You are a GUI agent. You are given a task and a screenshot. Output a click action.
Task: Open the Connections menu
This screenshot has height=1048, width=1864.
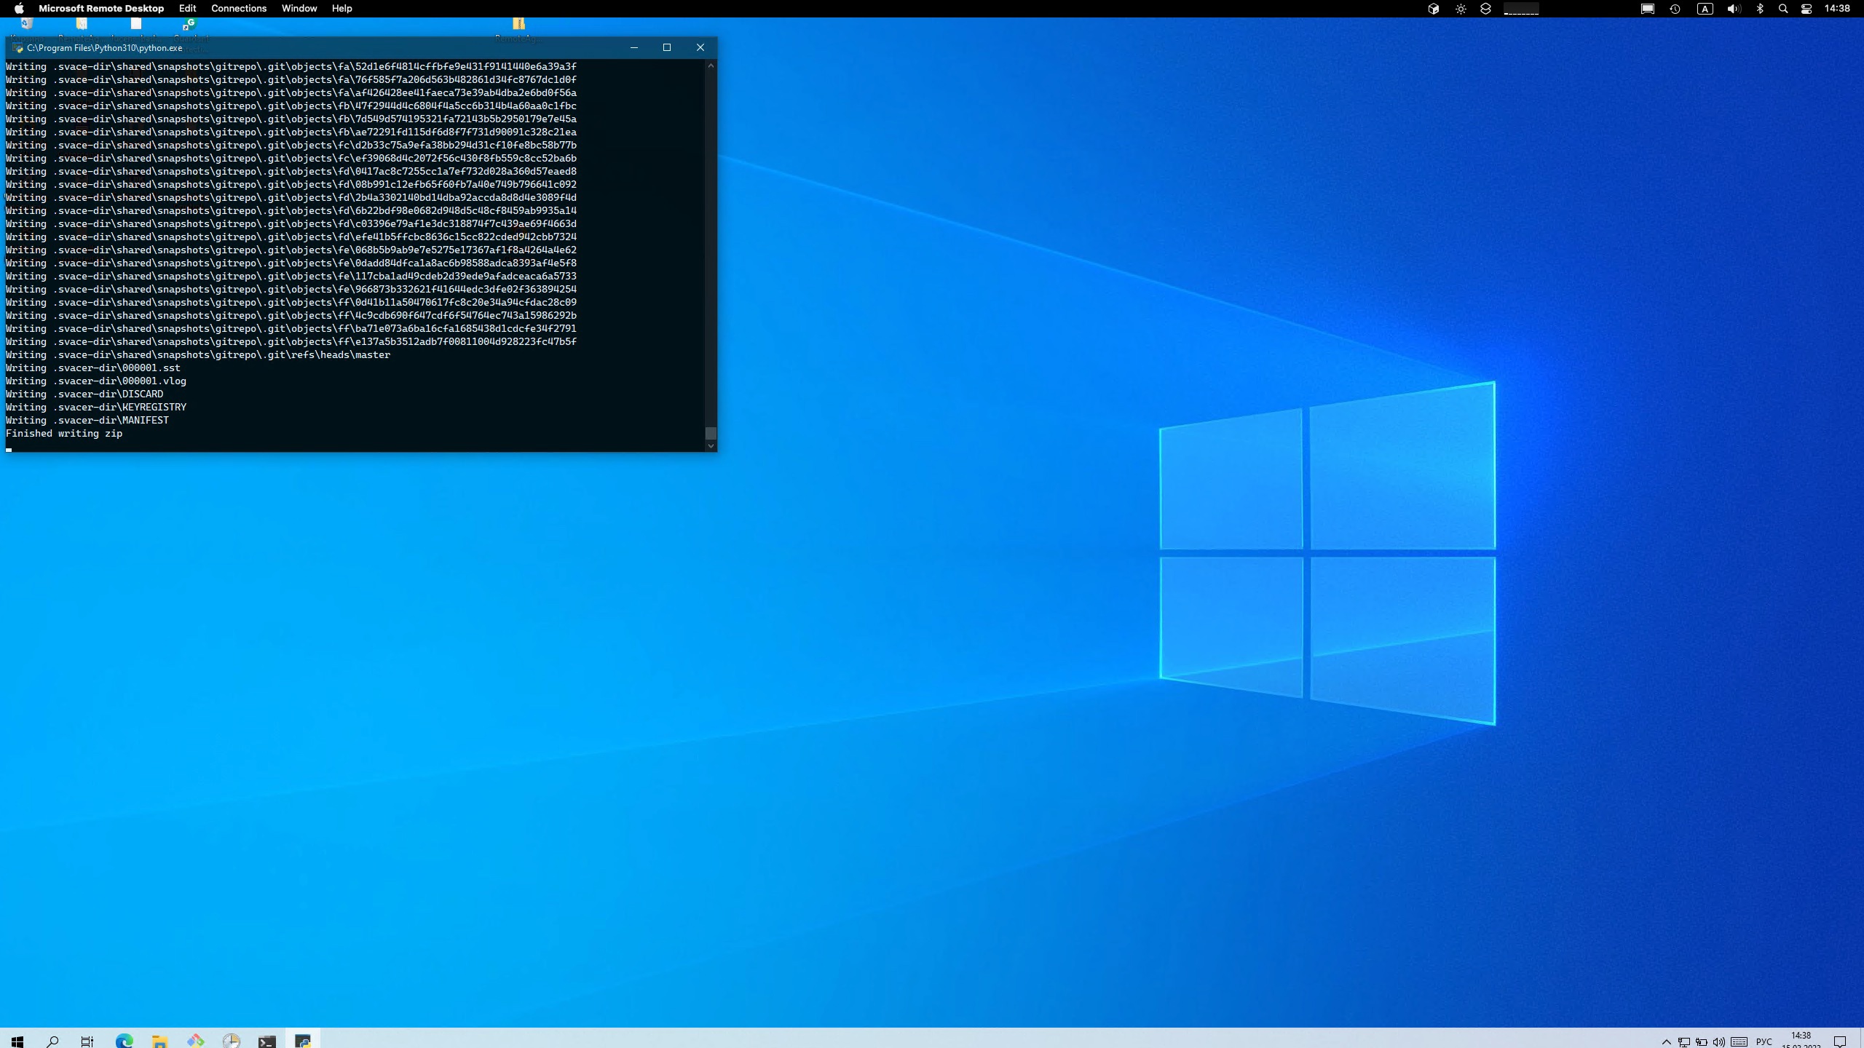coord(239,9)
